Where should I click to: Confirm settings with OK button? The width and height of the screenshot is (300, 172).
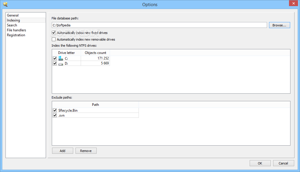point(260,163)
